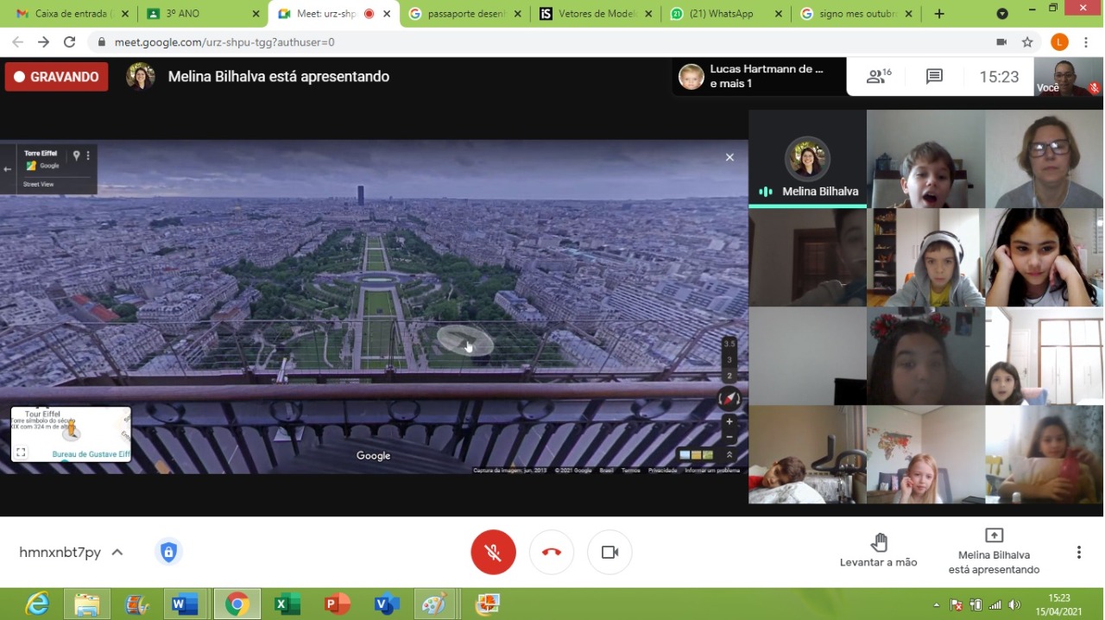Viewport: 1105px width, 620px height.
Task: Toggle system volume speaker in tray
Action: pos(1014,604)
